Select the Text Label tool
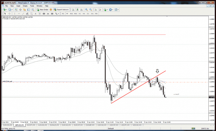The image size is (216, 131). [40, 13]
